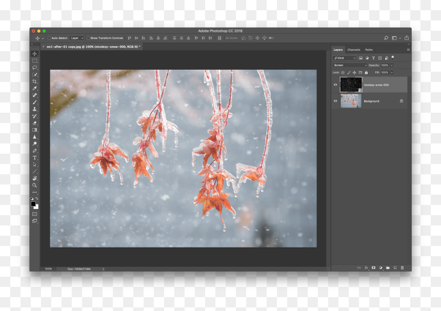Image resolution: width=441 pixels, height=311 pixels.
Task: Enable the Auto-Select checkbox
Action: pos(49,38)
